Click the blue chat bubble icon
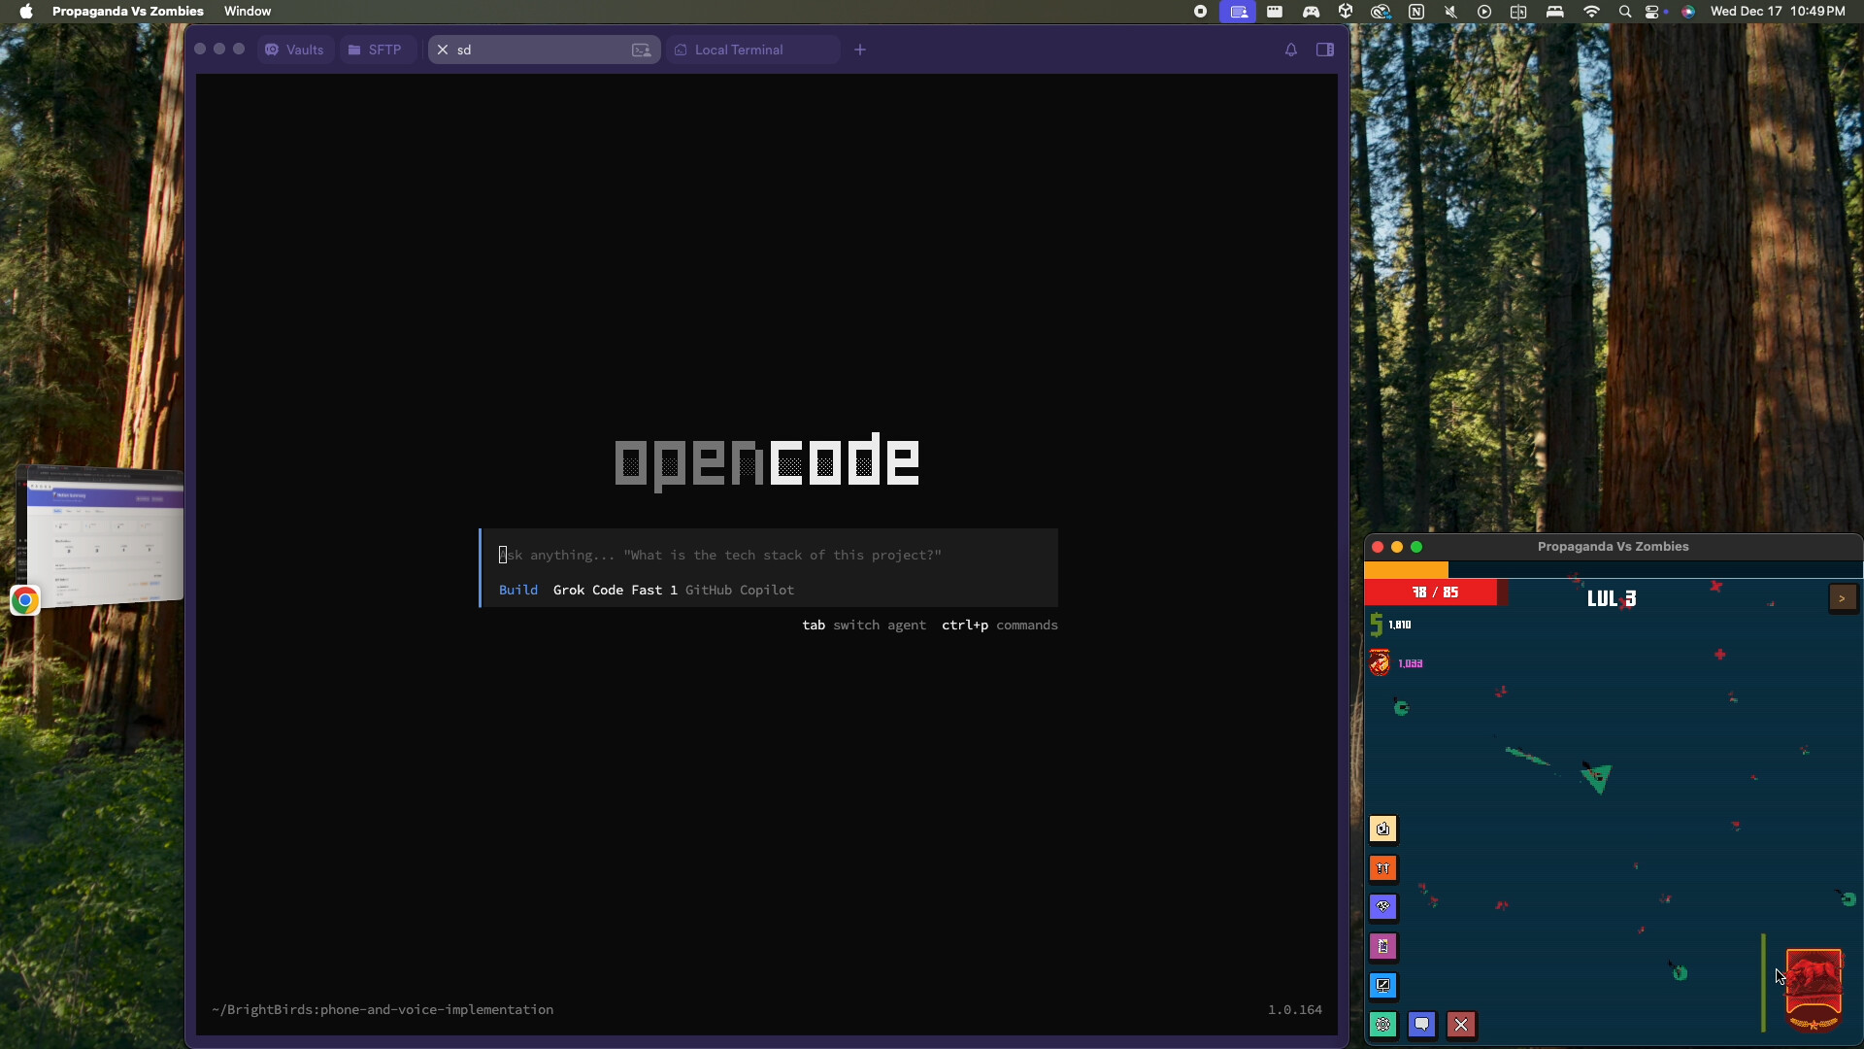The width and height of the screenshot is (1864, 1049). click(1421, 1025)
